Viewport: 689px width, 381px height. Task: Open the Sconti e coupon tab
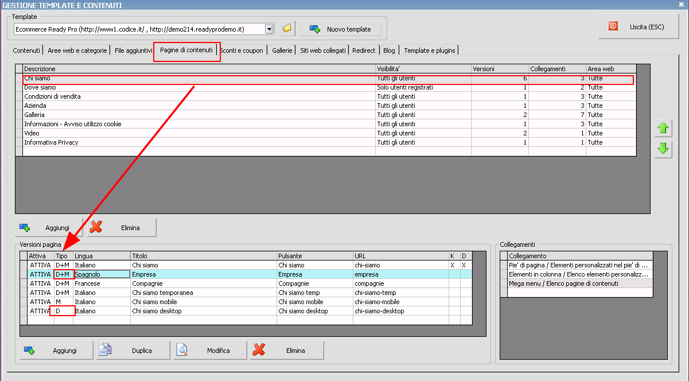tap(242, 50)
